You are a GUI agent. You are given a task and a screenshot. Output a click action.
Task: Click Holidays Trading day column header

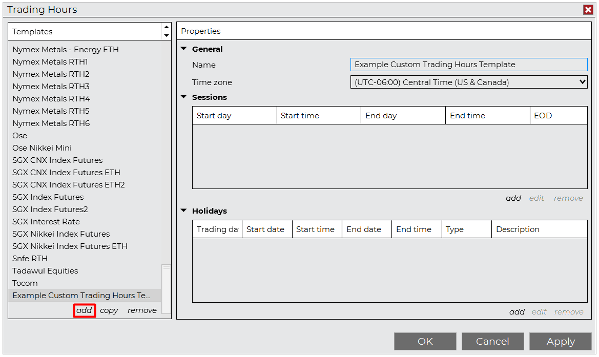[217, 229]
